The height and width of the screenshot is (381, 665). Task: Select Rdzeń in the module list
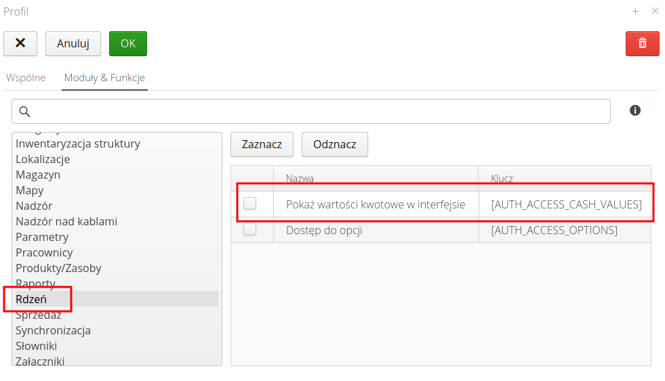pyautogui.click(x=31, y=299)
